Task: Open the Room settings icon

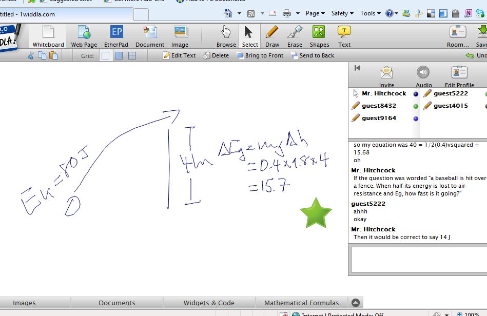Action: [x=458, y=36]
